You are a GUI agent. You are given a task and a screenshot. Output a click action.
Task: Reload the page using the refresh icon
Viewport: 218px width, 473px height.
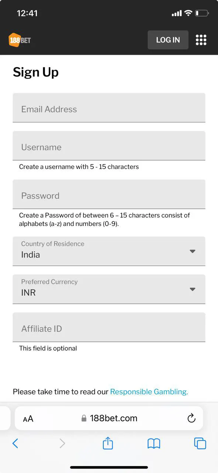(x=191, y=418)
